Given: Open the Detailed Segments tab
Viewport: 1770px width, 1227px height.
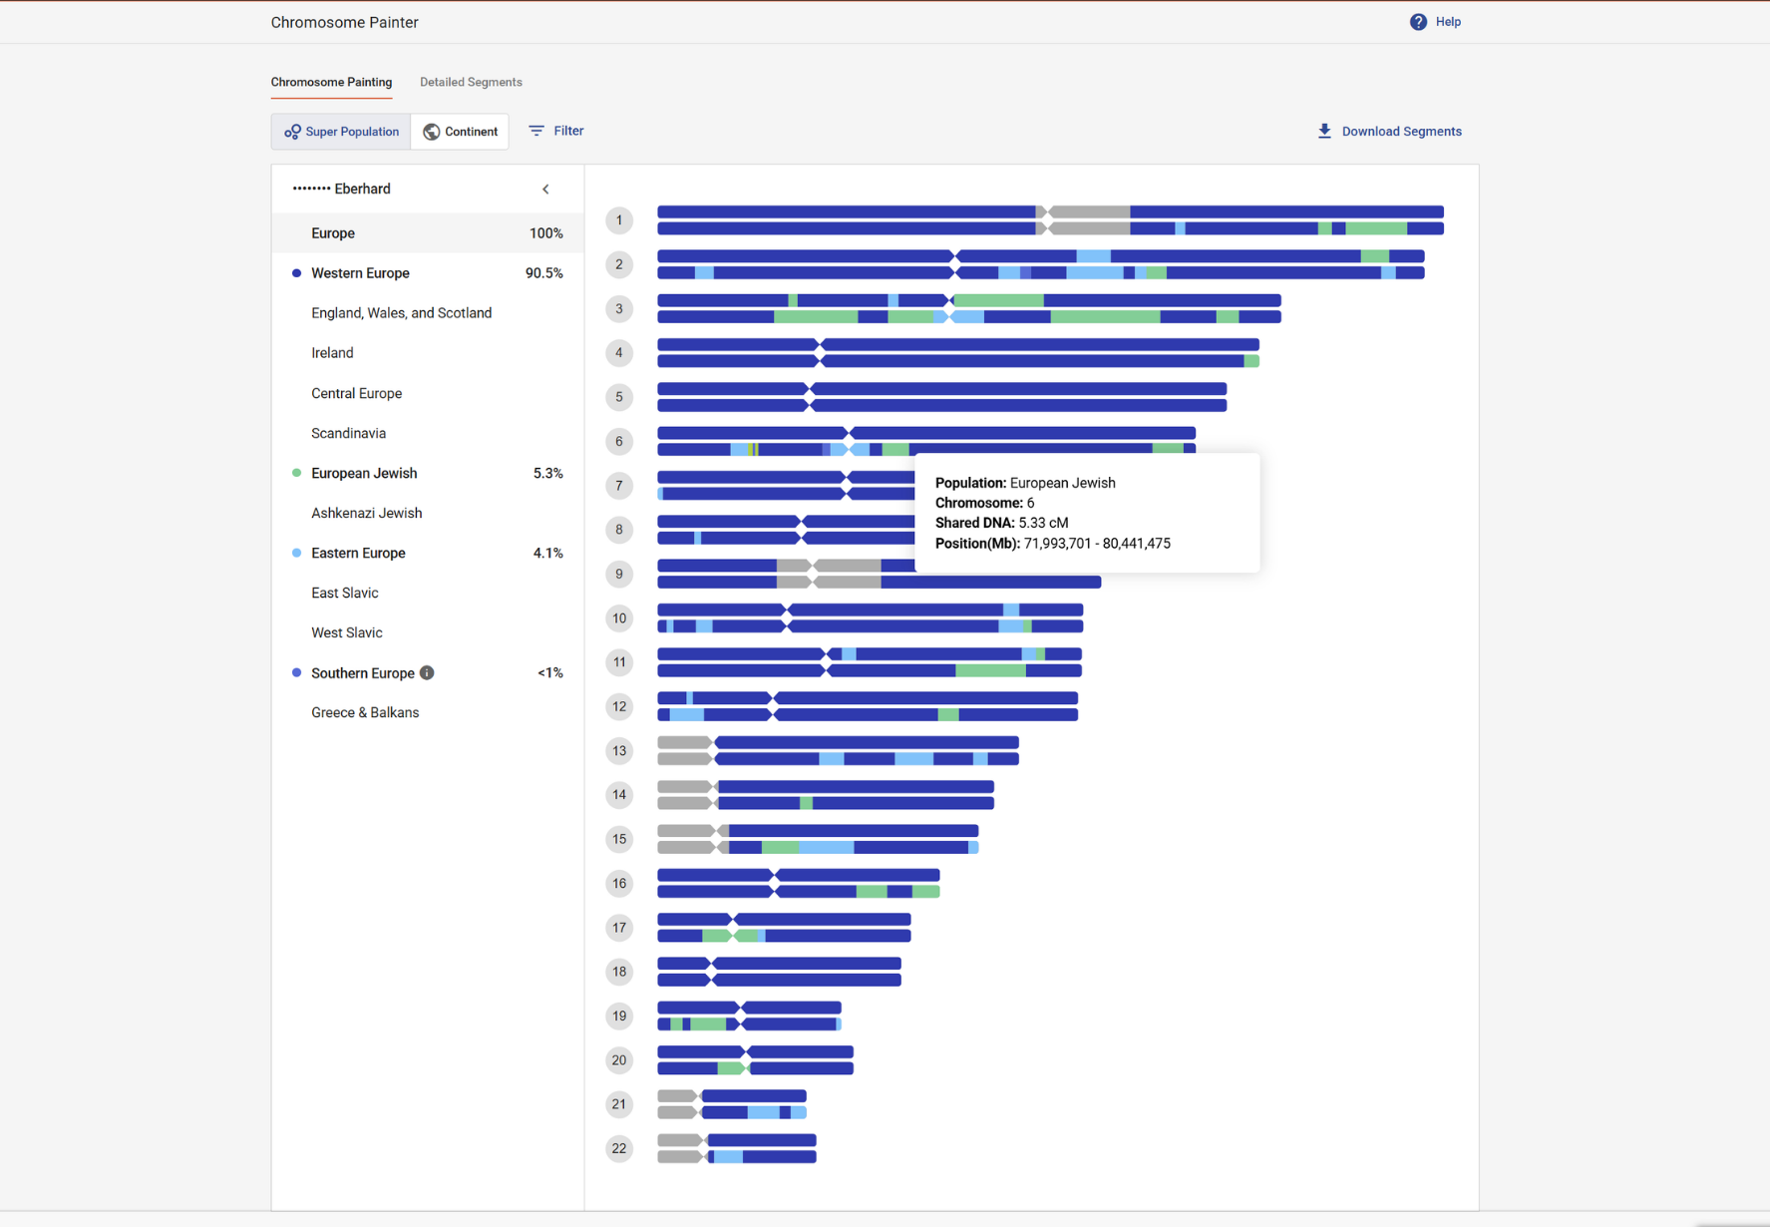Looking at the screenshot, I should pyautogui.click(x=471, y=82).
